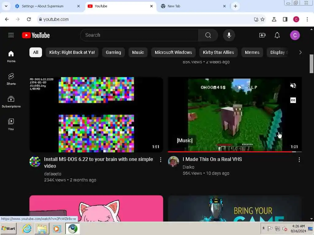The width and height of the screenshot is (314, 235).
Task: Open options for Real VHS video
Action: pos(299,160)
